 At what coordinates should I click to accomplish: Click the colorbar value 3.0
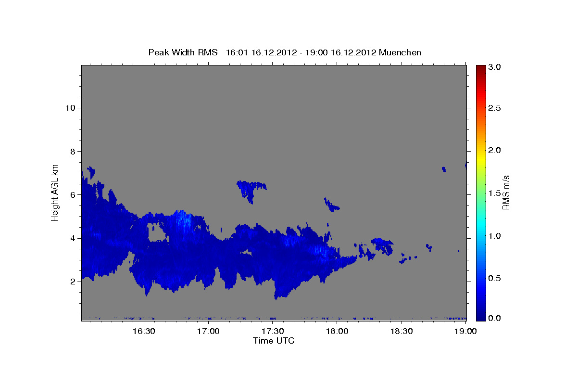click(x=495, y=67)
